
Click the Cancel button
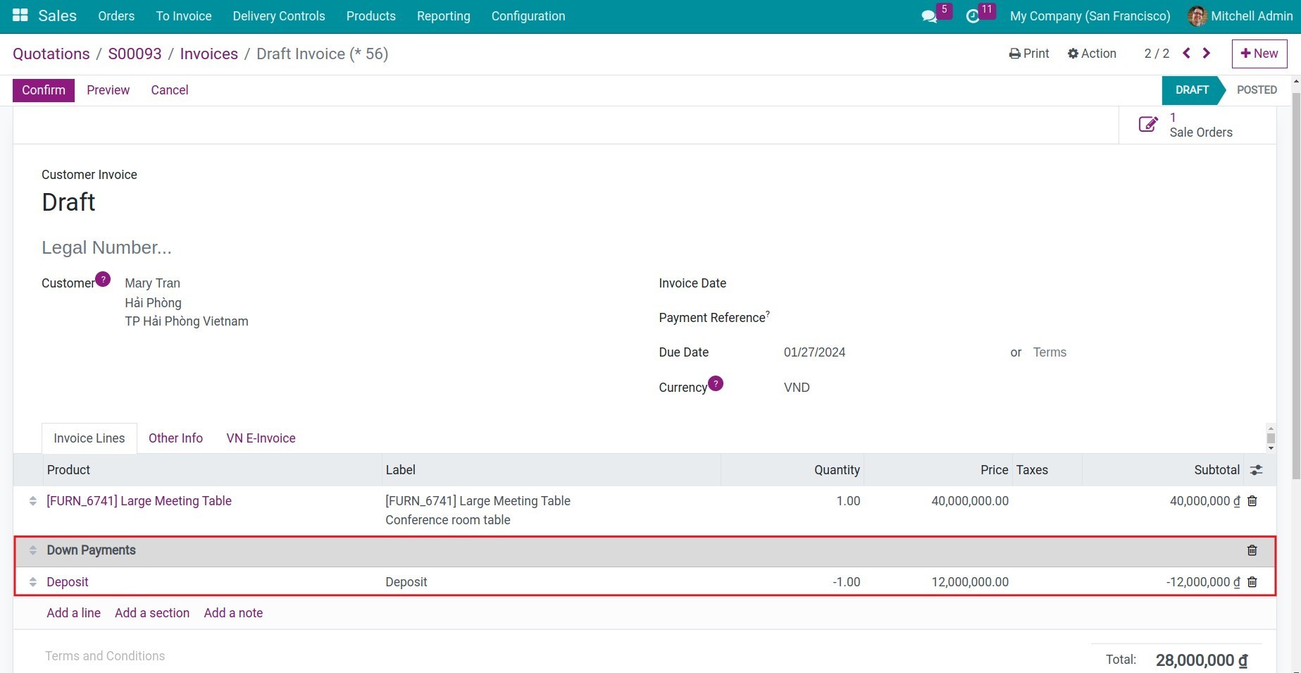click(x=170, y=90)
